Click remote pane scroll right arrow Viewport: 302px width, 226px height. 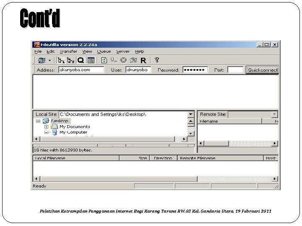point(275,144)
